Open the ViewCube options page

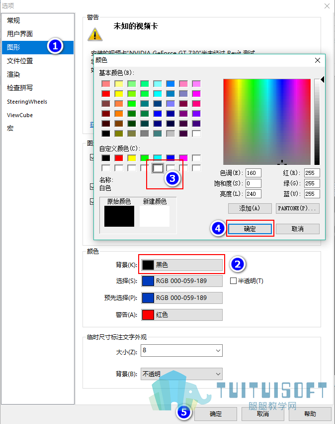pyautogui.click(x=38, y=115)
